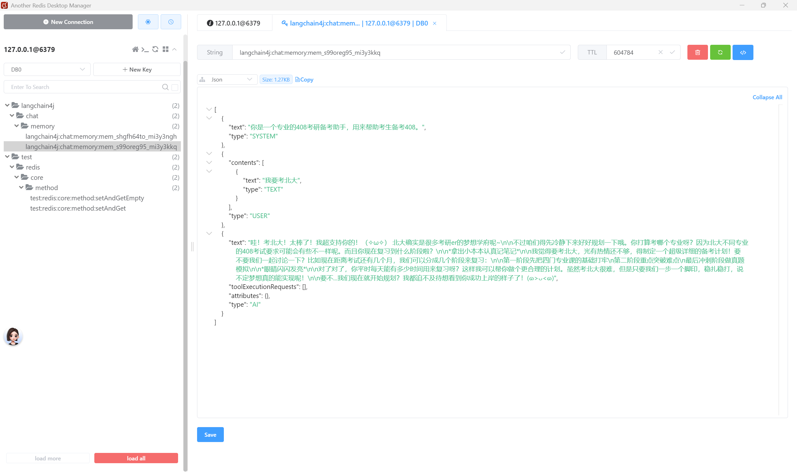Screen dimensions: 797x475
Task: Switch to the 127.0.0.1@6379 info tab
Action: click(x=234, y=23)
